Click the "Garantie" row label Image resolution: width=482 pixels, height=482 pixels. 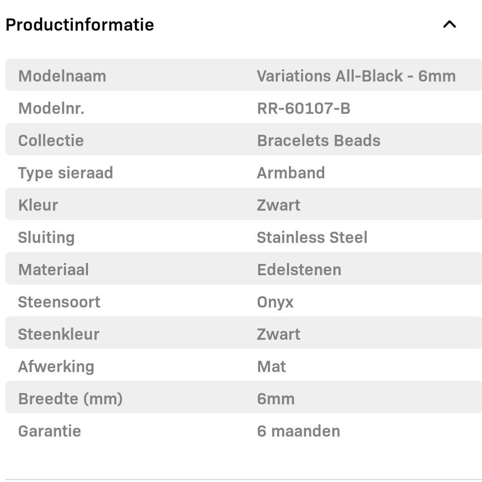click(x=49, y=431)
